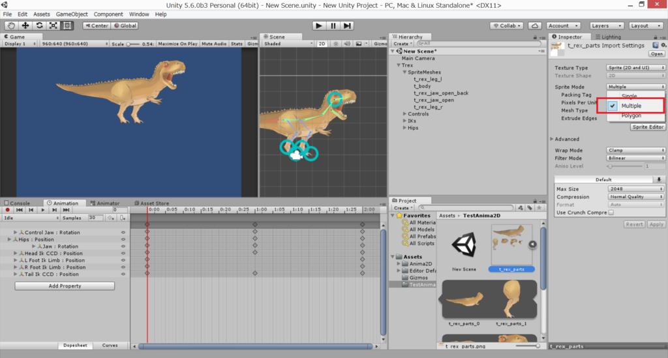Toggle 2D mode in Scene view

[x=322, y=44]
